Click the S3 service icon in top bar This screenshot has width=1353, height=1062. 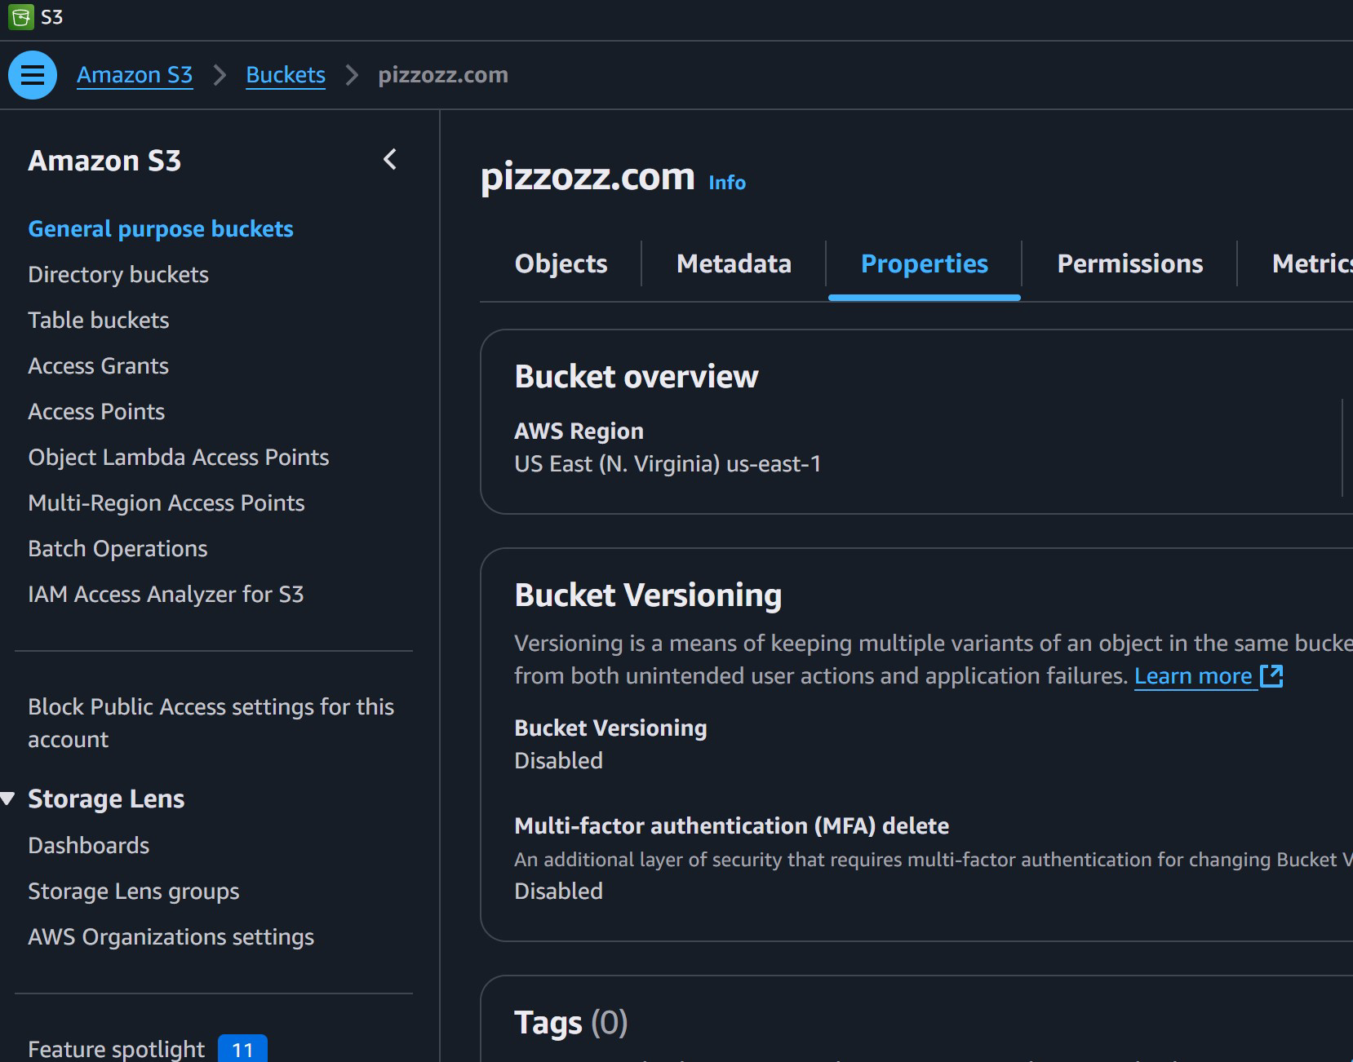click(x=21, y=17)
